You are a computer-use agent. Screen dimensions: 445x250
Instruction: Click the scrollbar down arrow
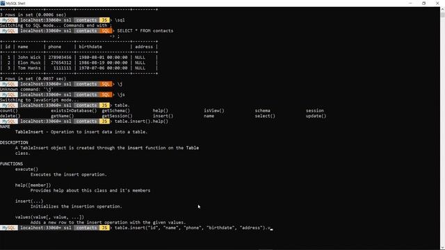click(x=442, y=248)
